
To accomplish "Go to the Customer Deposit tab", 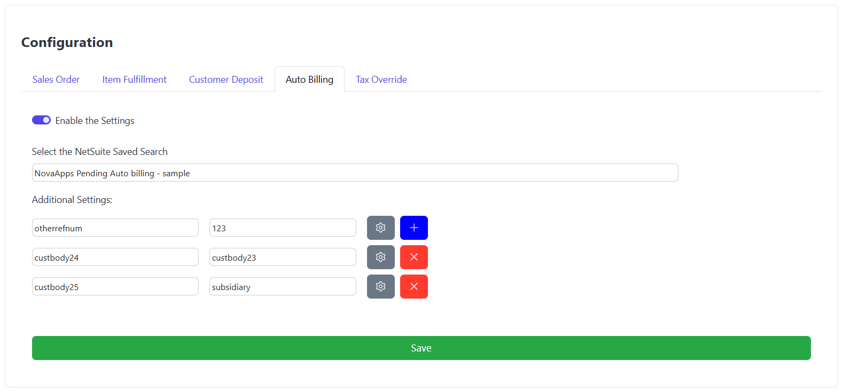I will [226, 80].
